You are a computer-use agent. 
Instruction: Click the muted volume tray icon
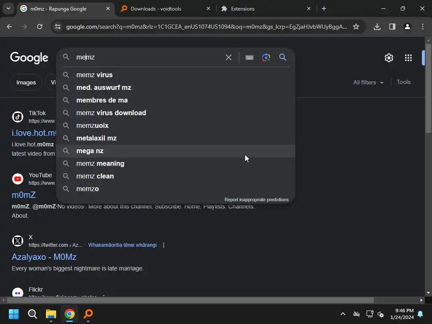pos(381,314)
